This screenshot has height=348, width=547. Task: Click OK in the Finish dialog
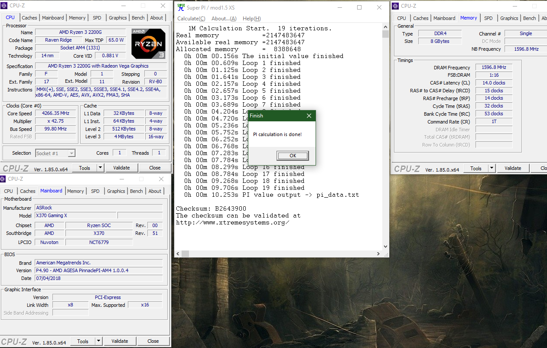click(x=293, y=156)
